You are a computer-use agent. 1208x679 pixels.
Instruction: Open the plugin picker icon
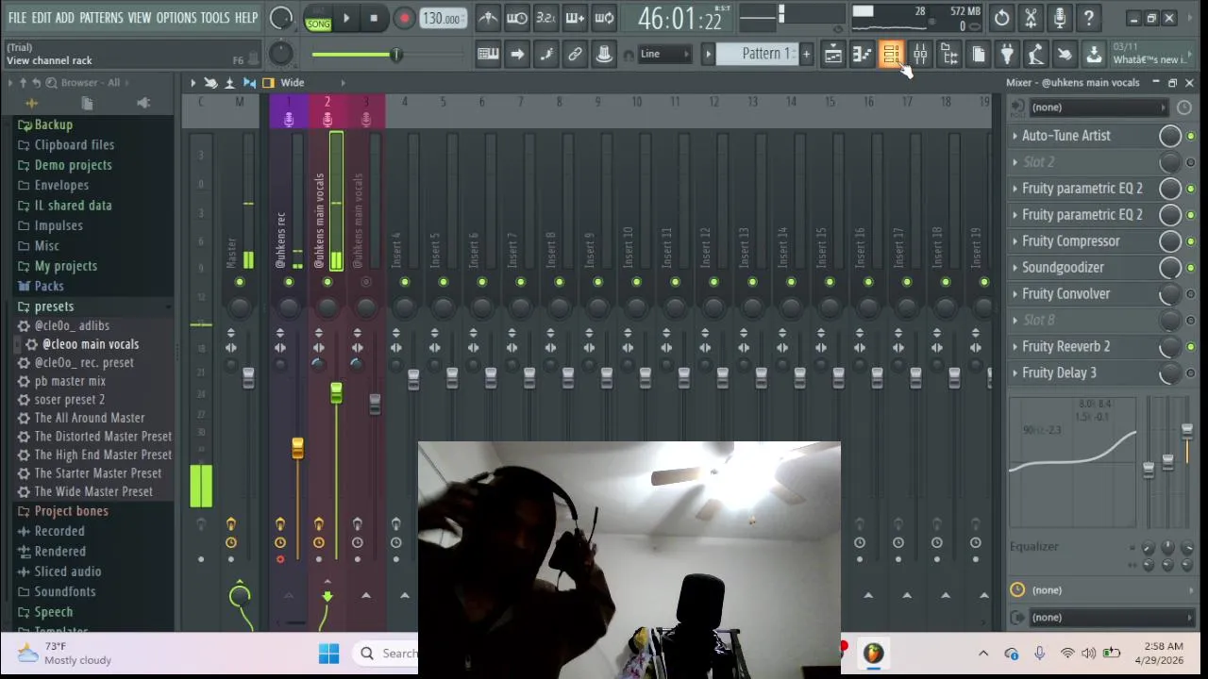[1007, 55]
